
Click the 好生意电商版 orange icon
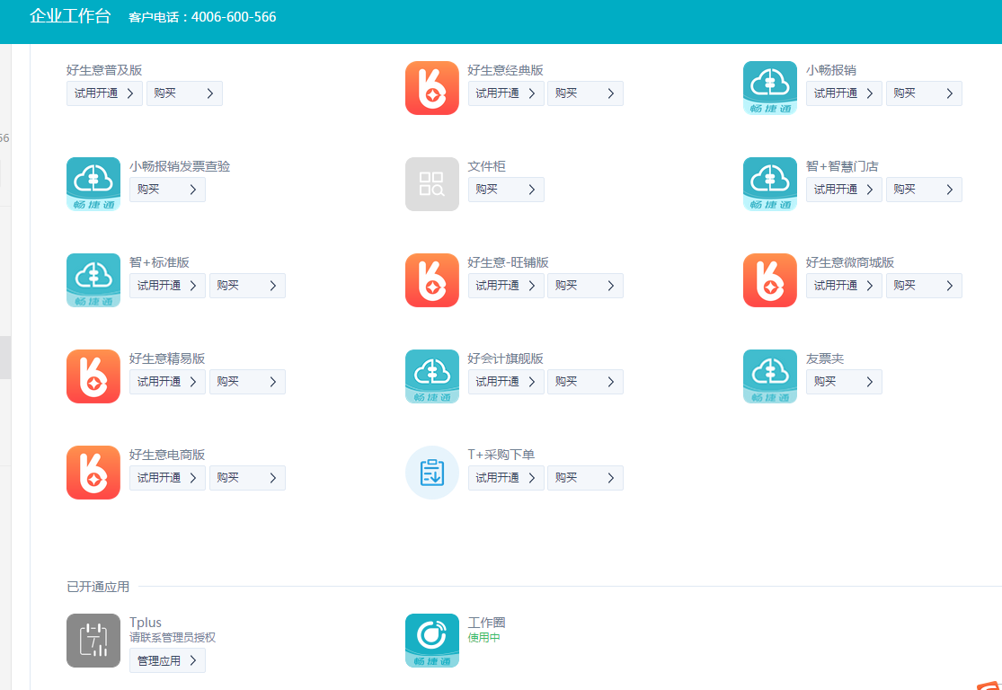coord(93,473)
